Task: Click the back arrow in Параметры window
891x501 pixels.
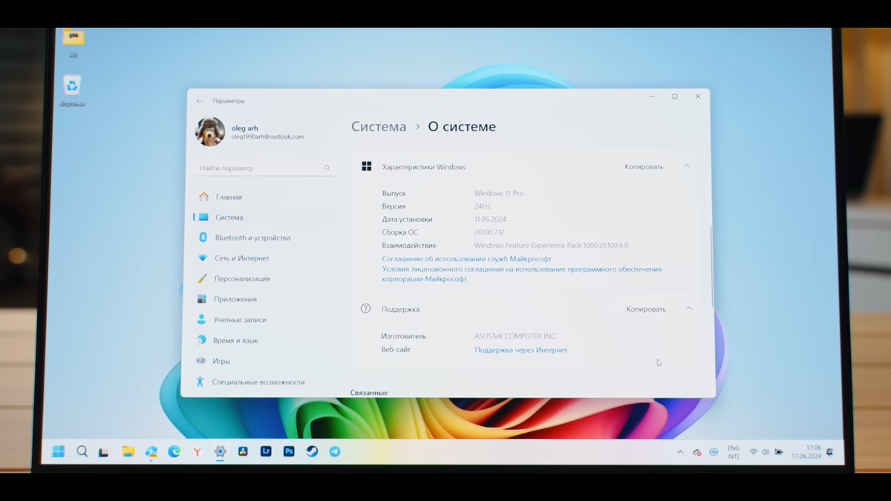Action: [x=199, y=101]
